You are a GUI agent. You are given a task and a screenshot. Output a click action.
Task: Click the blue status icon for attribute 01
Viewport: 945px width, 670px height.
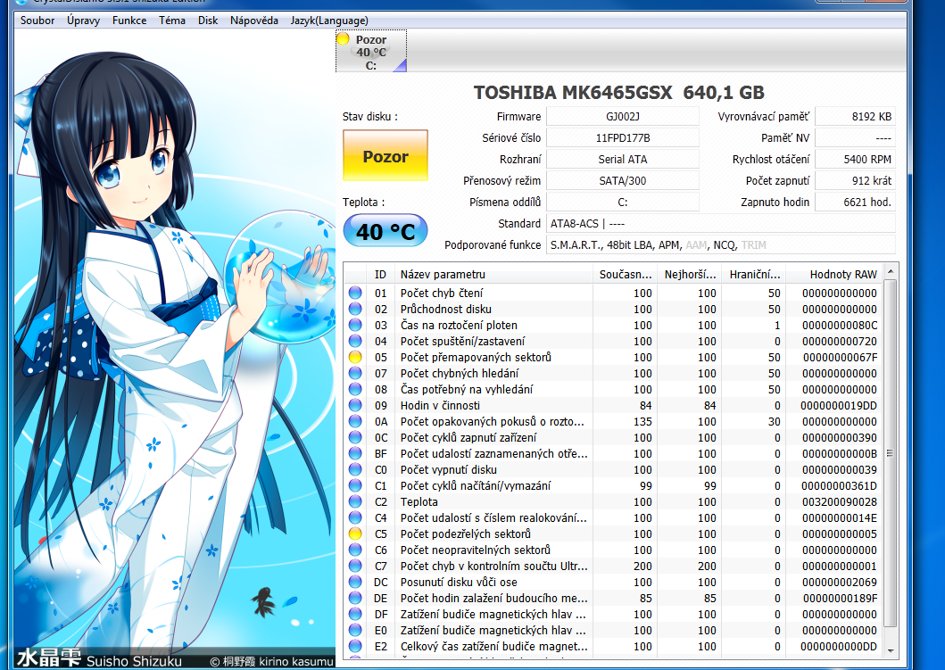coord(354,293)
